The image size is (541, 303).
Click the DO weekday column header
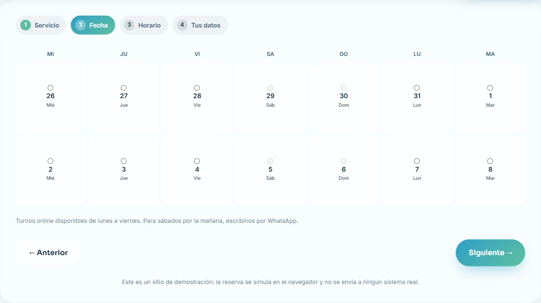344,54
